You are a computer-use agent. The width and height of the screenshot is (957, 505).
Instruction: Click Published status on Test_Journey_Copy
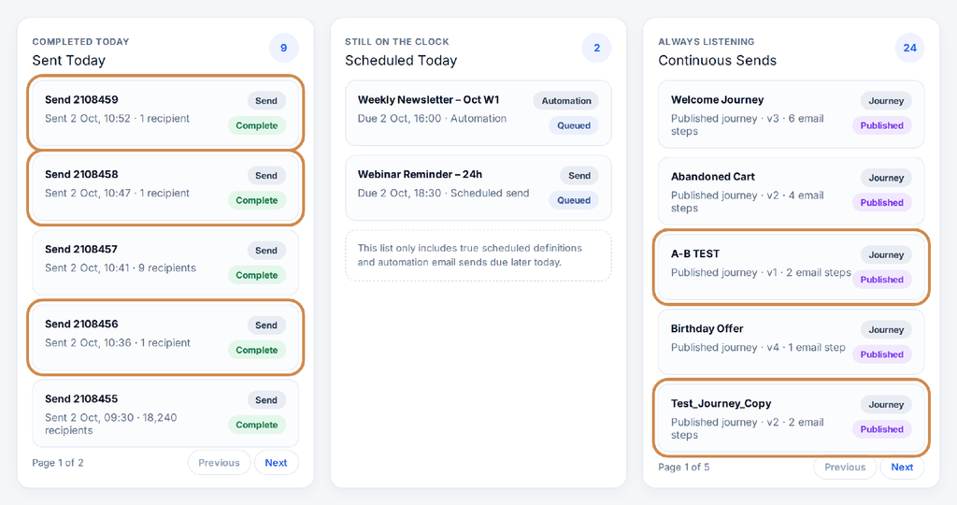[x=882, y=429]
